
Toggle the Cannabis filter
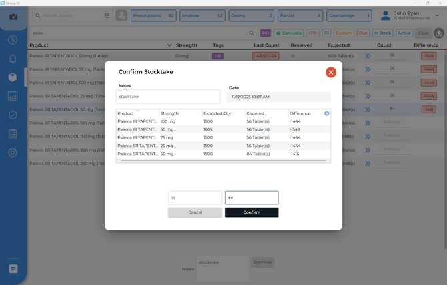click(289, 33)
